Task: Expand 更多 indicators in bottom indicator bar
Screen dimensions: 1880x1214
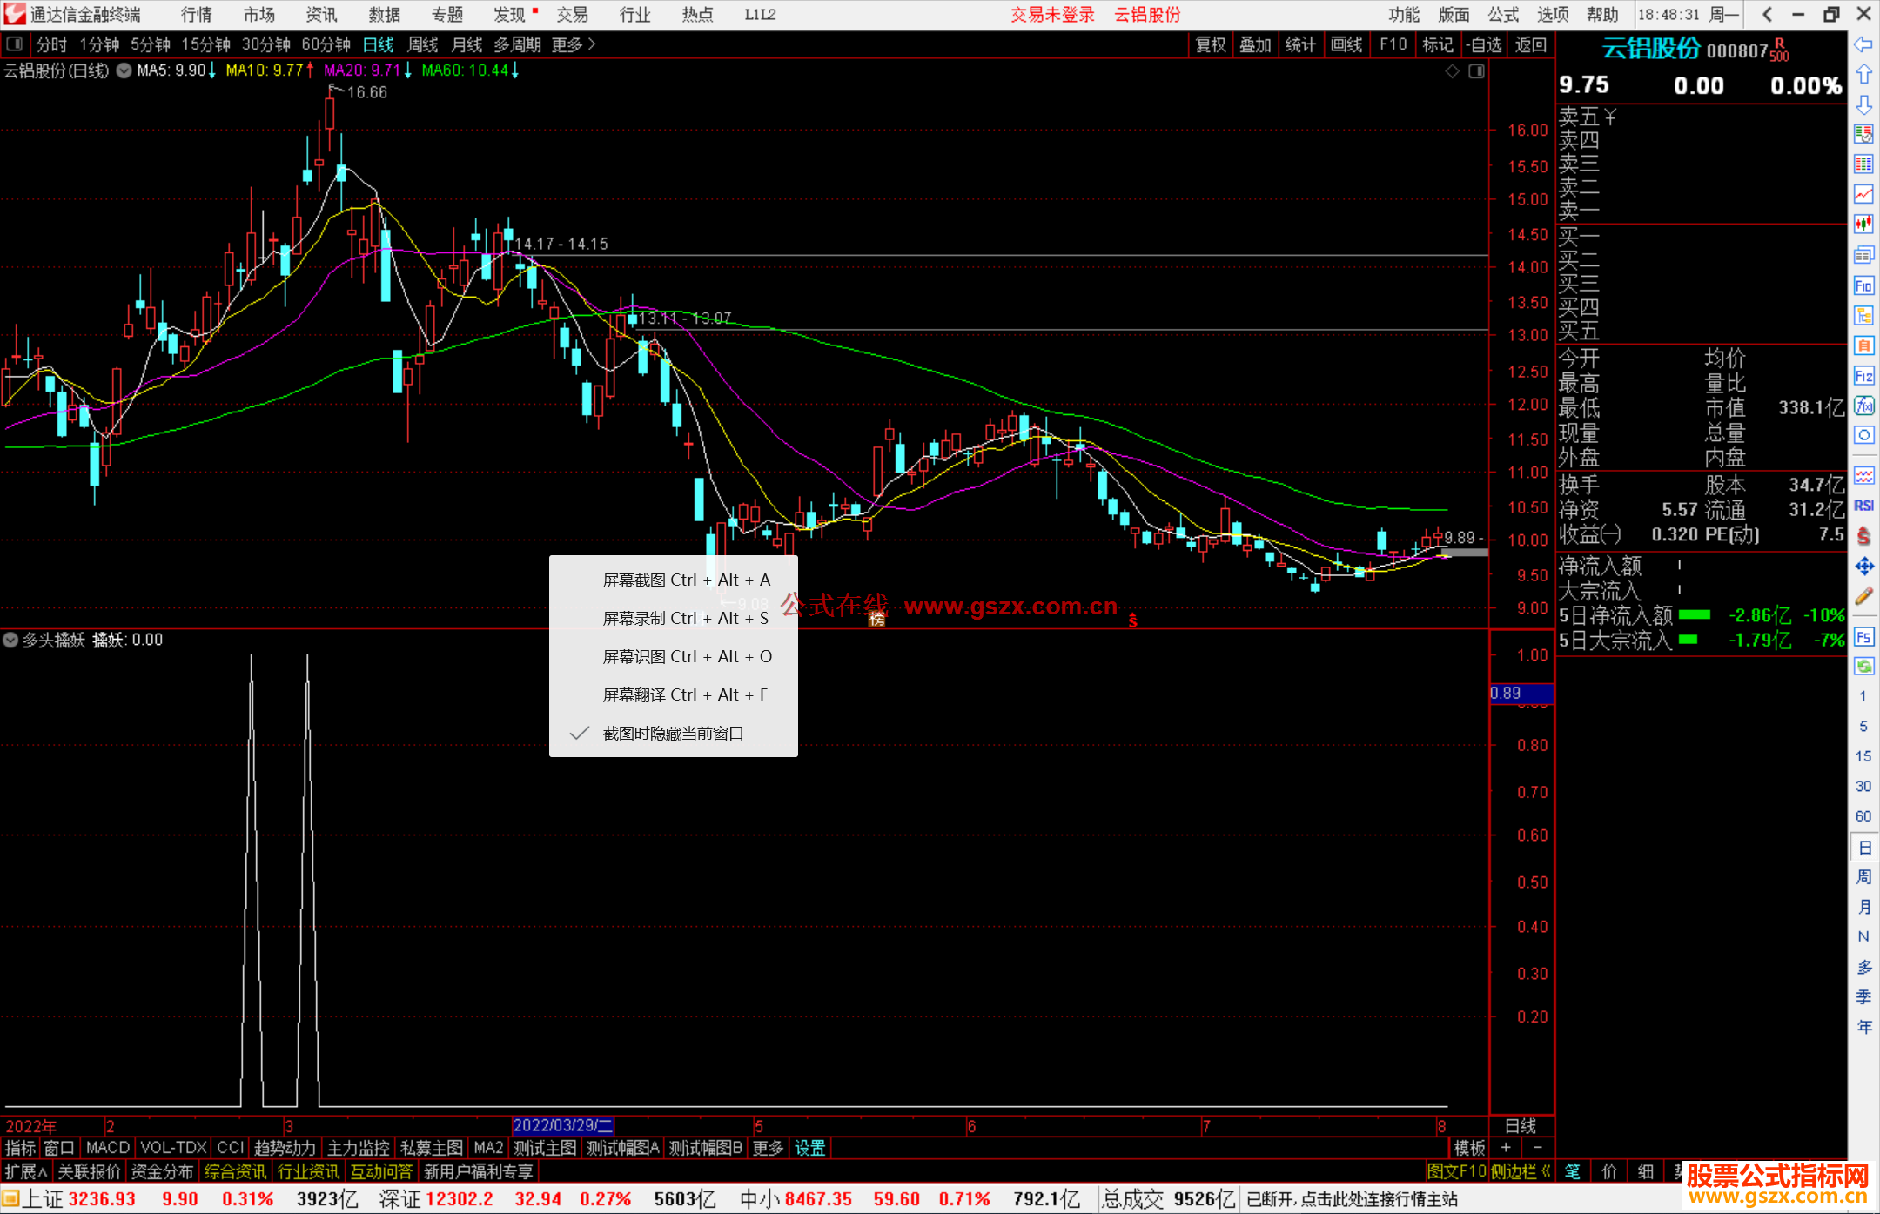Action: click(x=768, y=1148)
